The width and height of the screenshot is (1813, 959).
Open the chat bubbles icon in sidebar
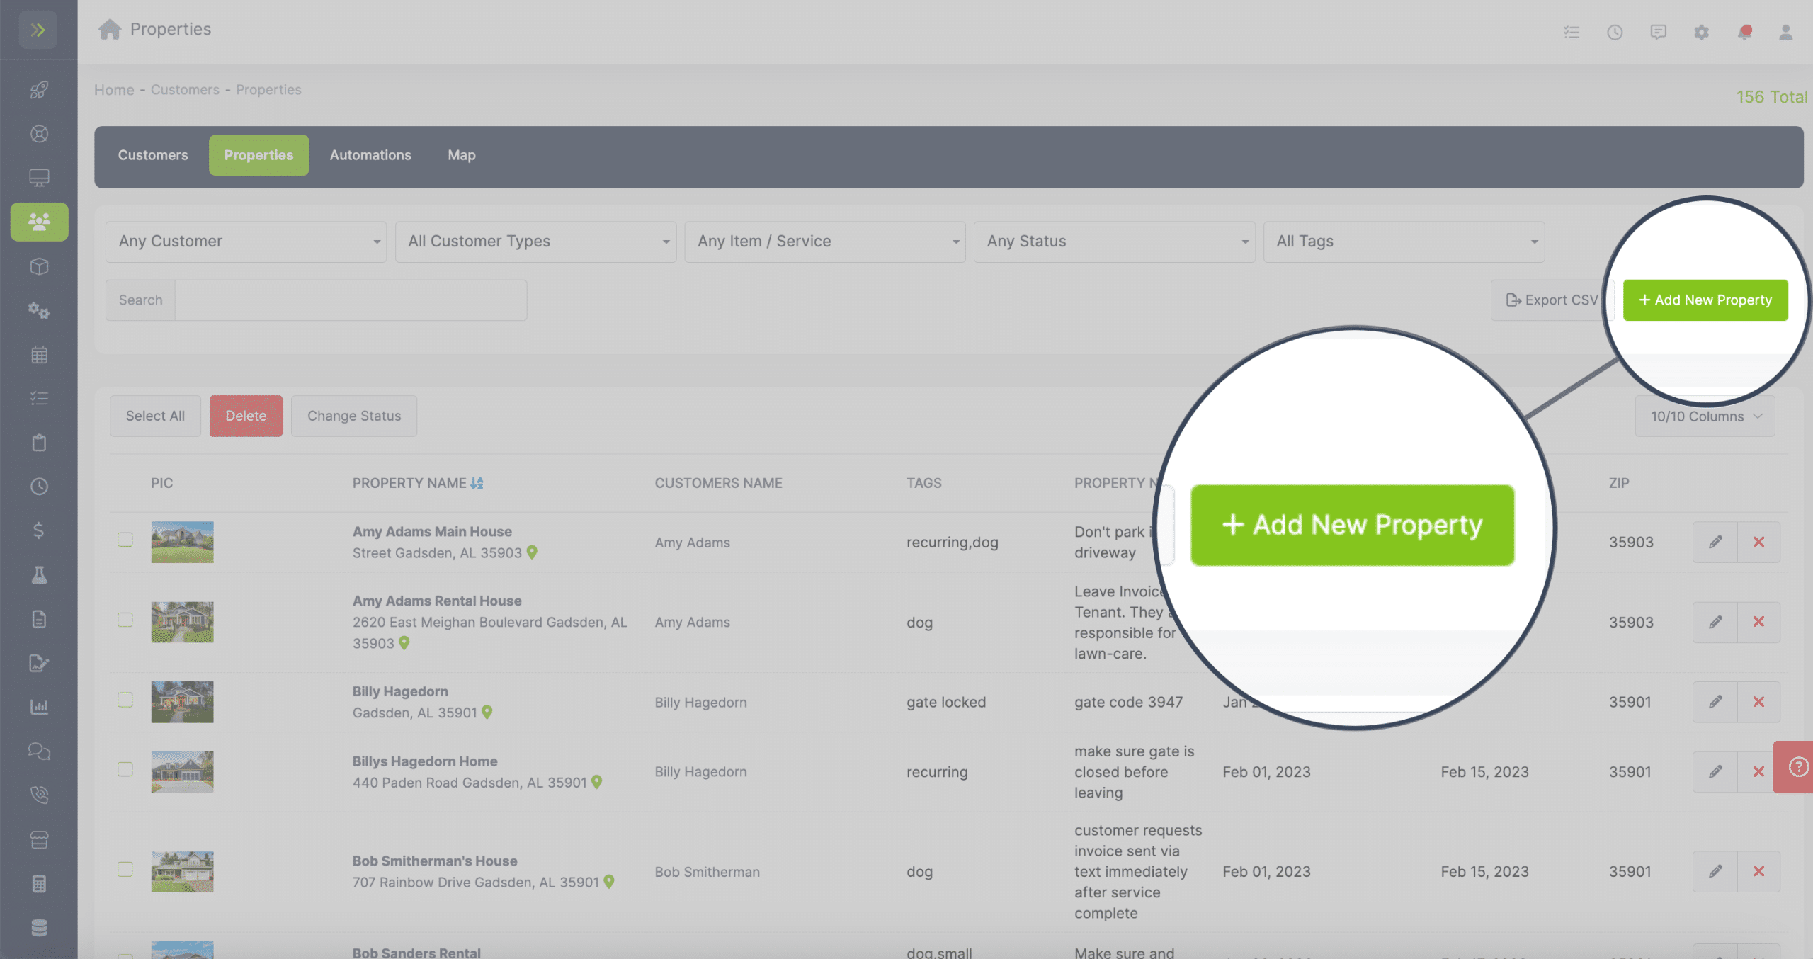click(x=39, y=751)
